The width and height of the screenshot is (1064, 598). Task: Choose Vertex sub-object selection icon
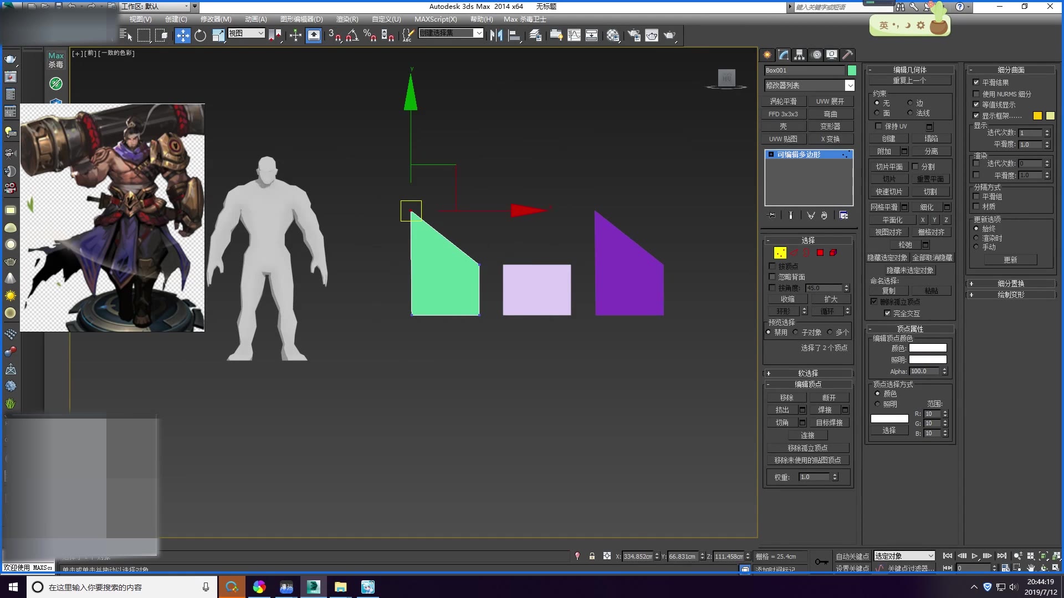coord(780,252)
